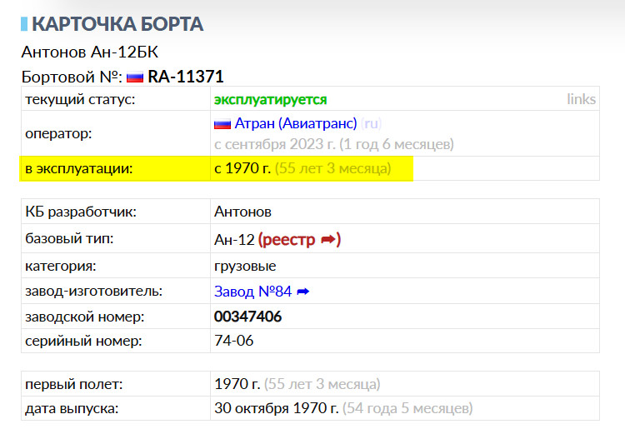625x439 pixels.
Task: Click the 'с сентября 2023 г.' operator period text
Action: click(x=275, y=144)
